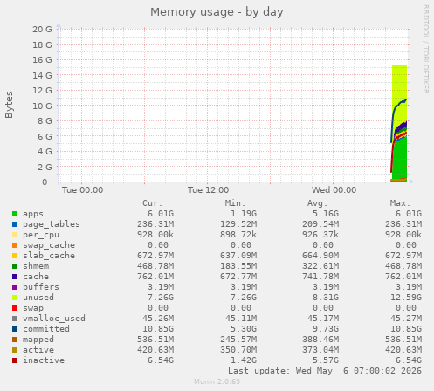This screenshot has width=434, height=391.
Task: Click shmem average value 322.61M
Action: click(x=320, y=266)
